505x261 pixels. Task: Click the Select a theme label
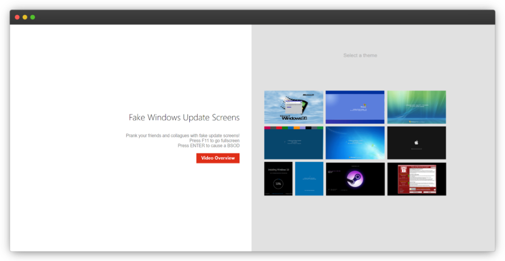coord(360,55)
